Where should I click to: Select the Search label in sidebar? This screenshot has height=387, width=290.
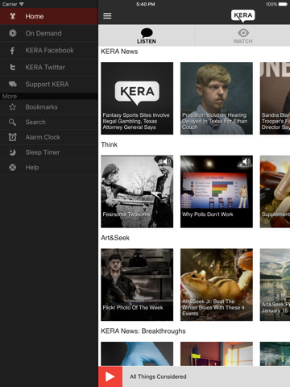(35, 122)
